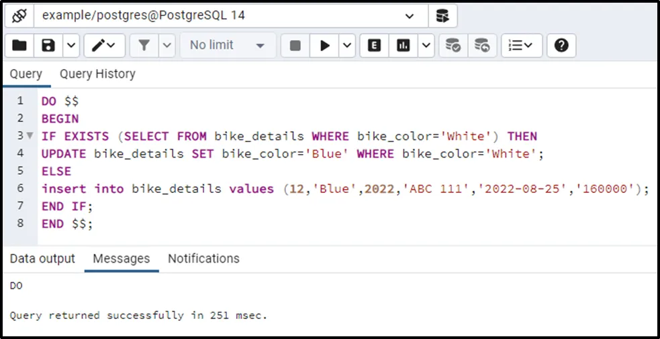Save the query with the floppy disk icon

coord(48,46)
